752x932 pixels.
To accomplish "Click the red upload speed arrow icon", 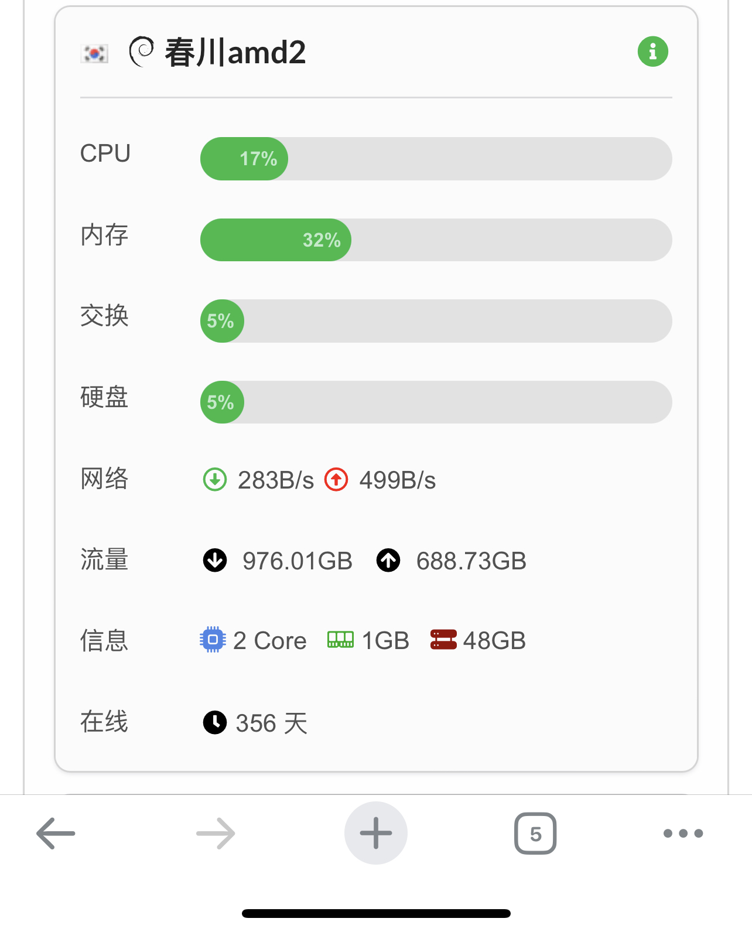I will [x=336, y=480].
